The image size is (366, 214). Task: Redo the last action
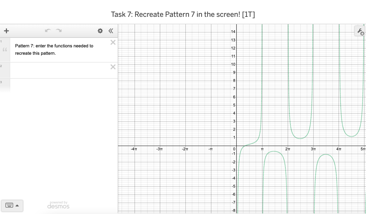tap(59, 31)
